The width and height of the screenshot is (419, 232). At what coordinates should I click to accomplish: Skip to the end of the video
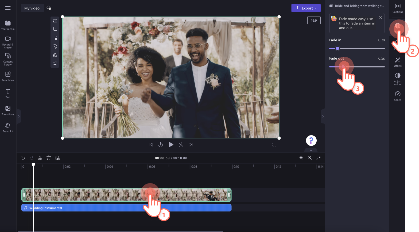click(191, 145)
